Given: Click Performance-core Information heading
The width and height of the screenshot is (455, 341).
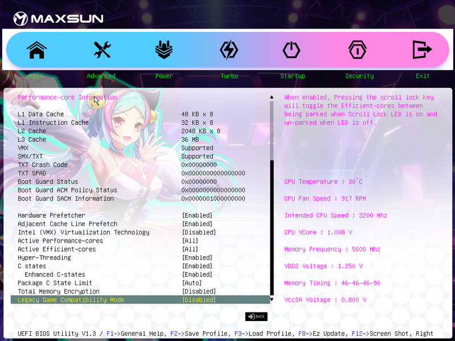Looking at the screenshot, I should 67,97.
